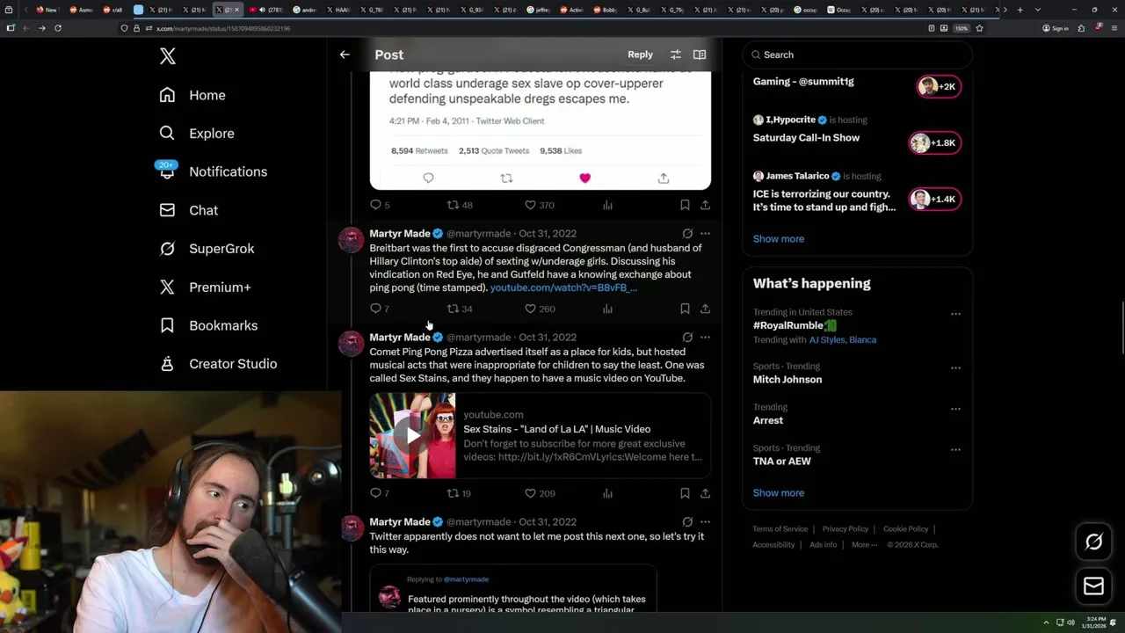Viewport: 1125px width, 633px height.
Task: Open more options for Mitch Johnson trend
Action: (955, 367)
